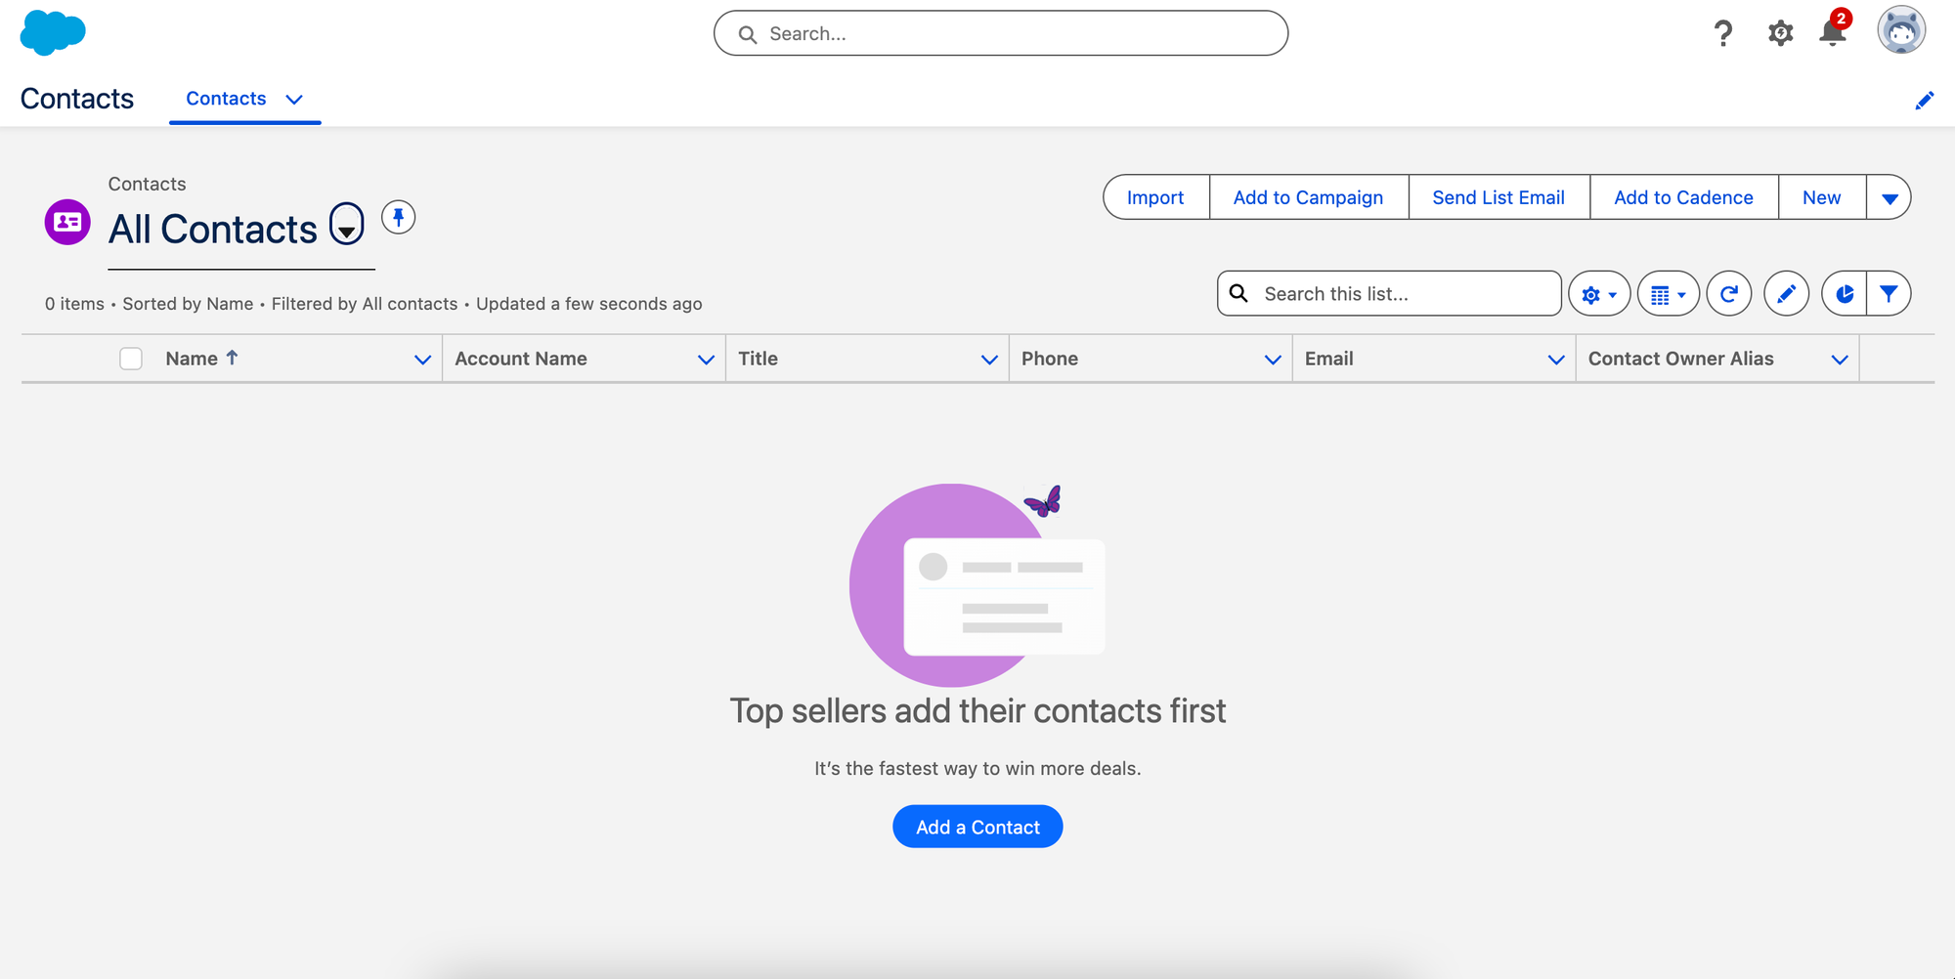
Task: Show charts for this list view
Action: [1844, 293]
